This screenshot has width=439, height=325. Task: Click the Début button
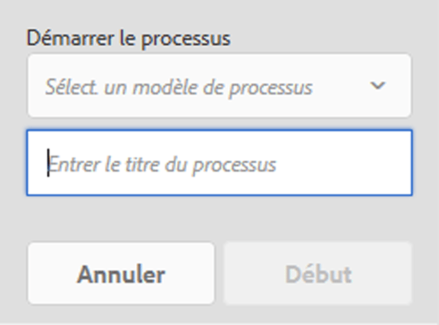(x=318, y=274)
